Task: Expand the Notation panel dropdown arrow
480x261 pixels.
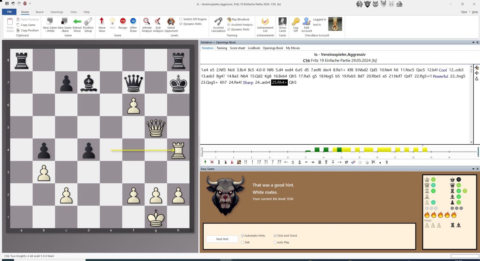Action: point(473,42)
